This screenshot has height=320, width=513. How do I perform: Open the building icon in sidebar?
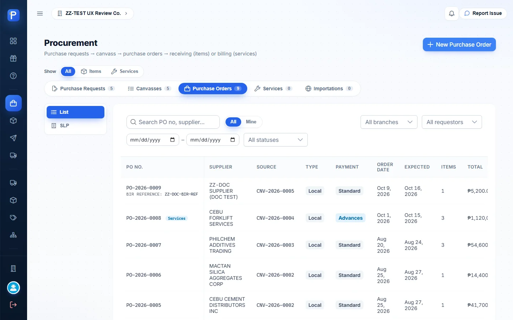[14, 268]
